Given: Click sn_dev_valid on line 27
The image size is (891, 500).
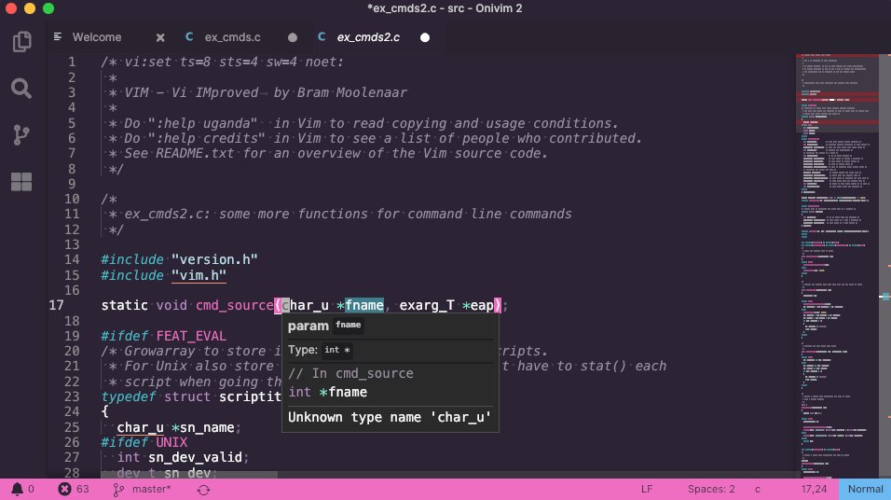Looking at the screenshot, I should [195, 457].
